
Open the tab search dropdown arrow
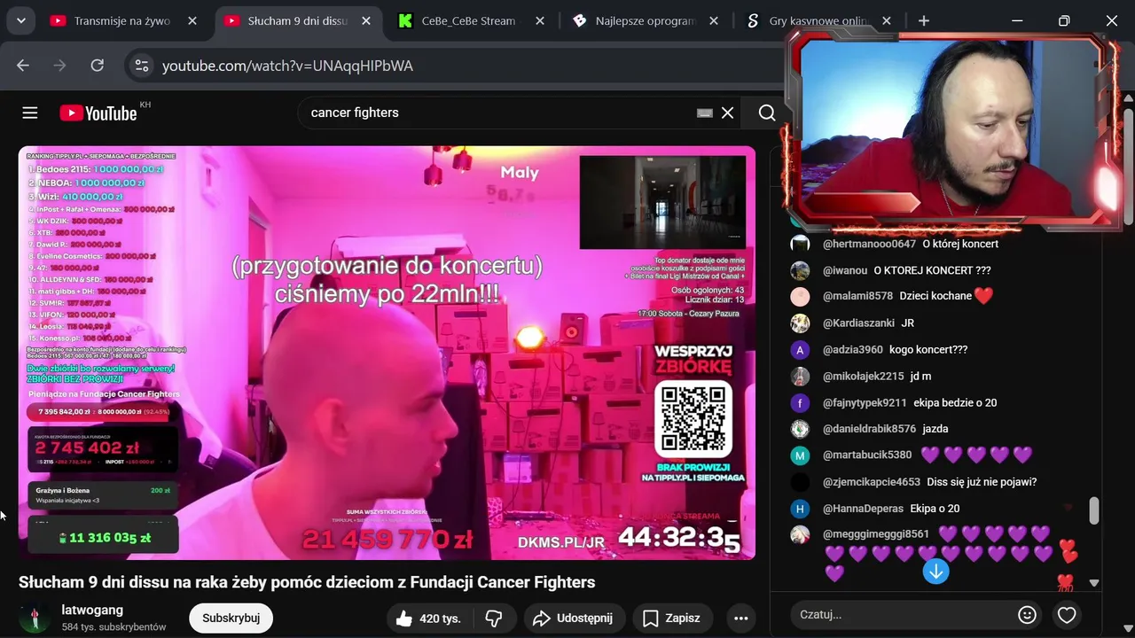point(20,20)
